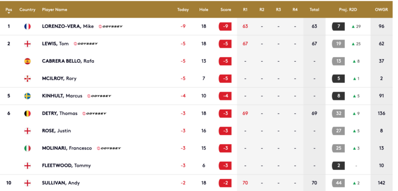Click the Spanish flag next to Cabrera Bello

[x=27, y=61]
